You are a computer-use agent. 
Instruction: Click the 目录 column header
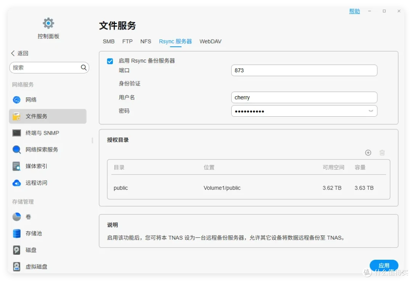(119, 167)
